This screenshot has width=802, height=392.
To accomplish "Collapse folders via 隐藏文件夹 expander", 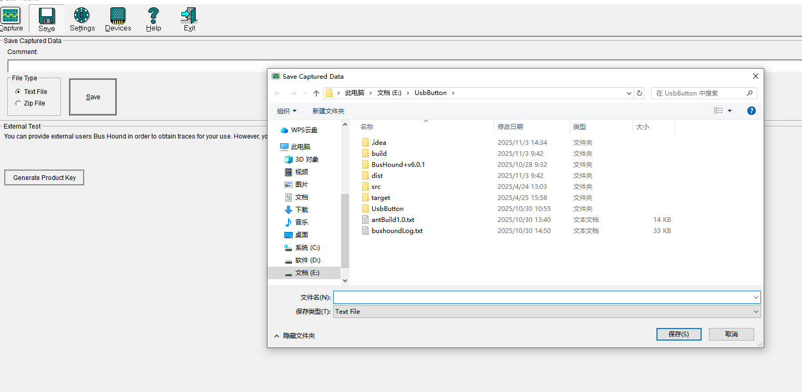I will tap(294, 336).
